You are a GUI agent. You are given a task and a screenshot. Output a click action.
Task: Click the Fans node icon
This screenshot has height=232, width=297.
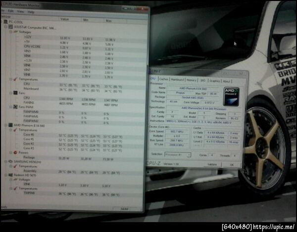(15, 93)
